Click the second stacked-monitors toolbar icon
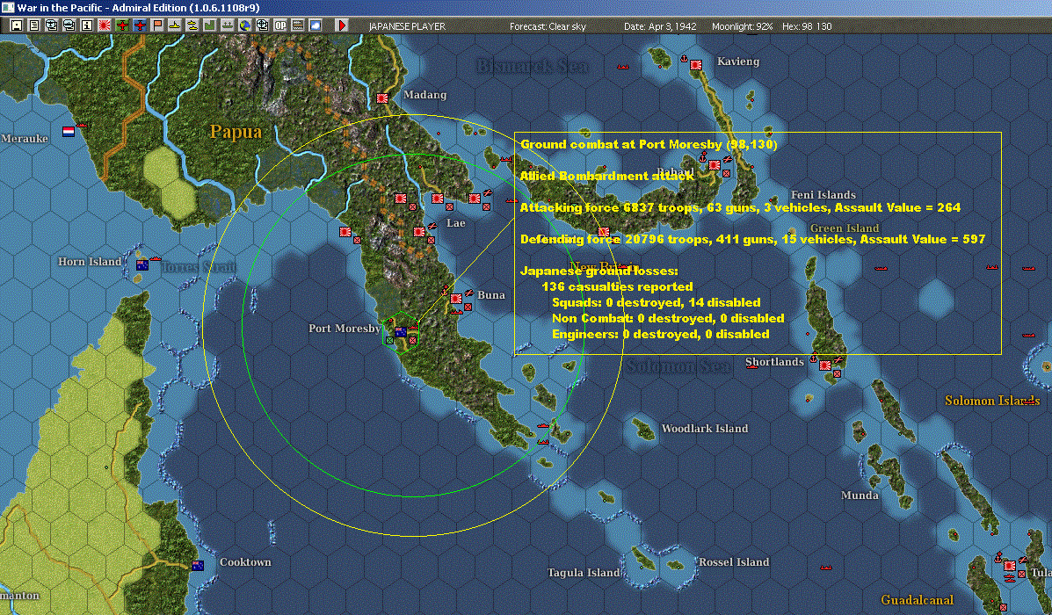 [69, 25]
